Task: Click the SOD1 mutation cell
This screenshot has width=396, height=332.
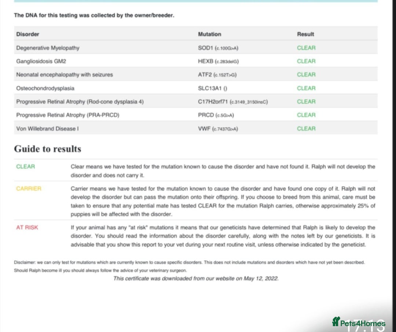Action: [x=218, y=48]
